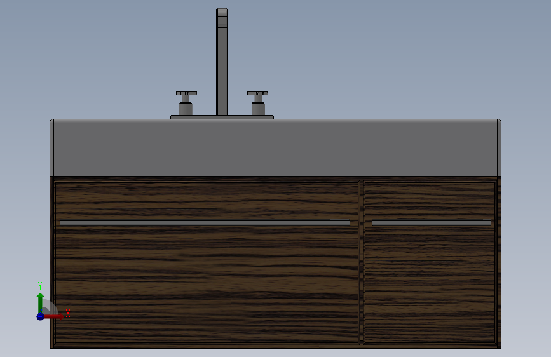The width and height of the screenshot is (551, 357).
Task: Select the short right drawer pull bar
Action: tap(432, 222)
